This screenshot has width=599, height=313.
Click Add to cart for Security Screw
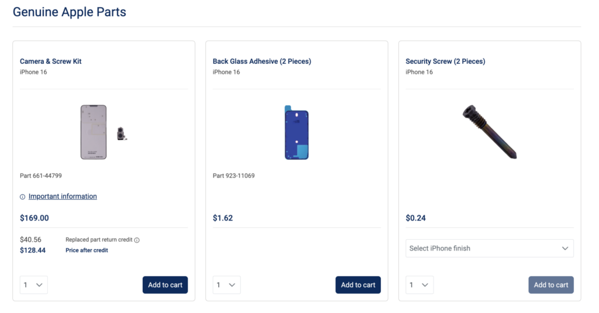(x=550, y=285)
